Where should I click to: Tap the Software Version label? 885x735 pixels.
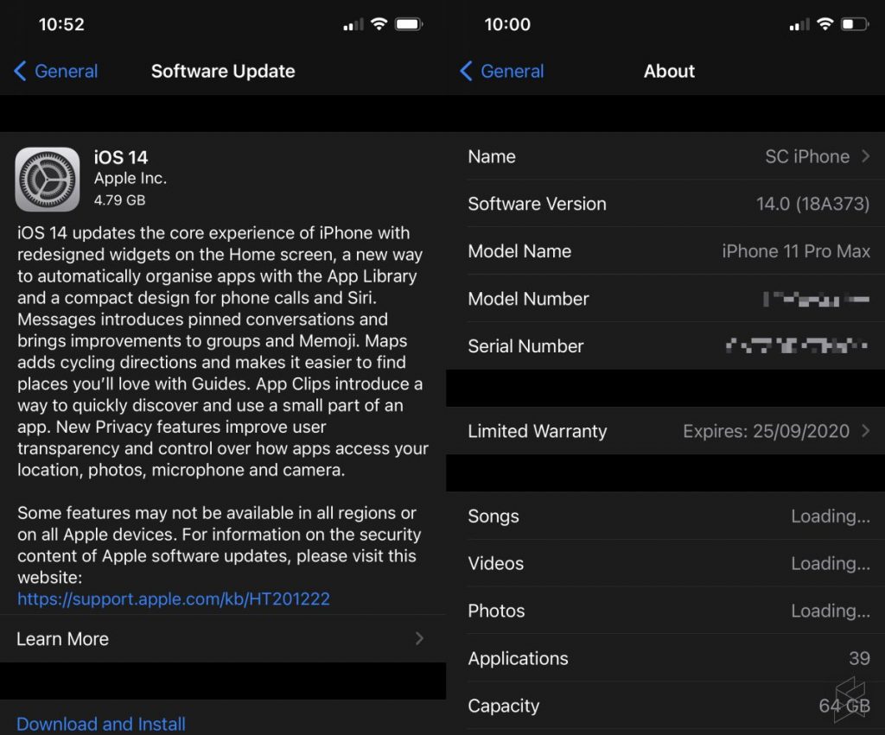coord(538,204)
